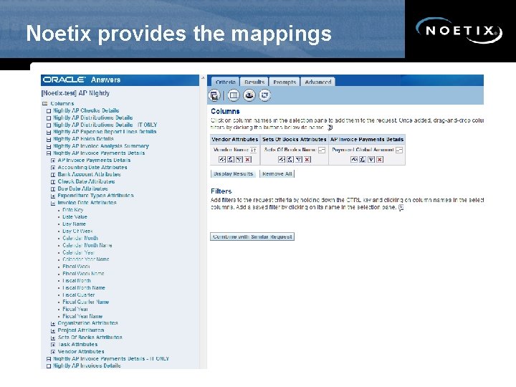Screen dimensions: 516x387
Task: Edit formula for Payment Global Amount
Action: [x=363, y=160]
